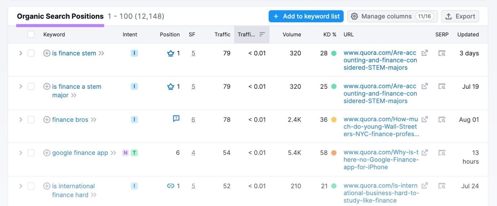
Task: Click the Export button
Action: point(460,16)
